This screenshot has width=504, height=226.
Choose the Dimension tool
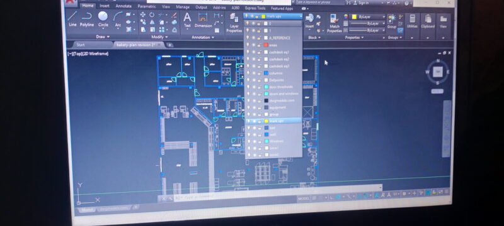pos(203,20)
